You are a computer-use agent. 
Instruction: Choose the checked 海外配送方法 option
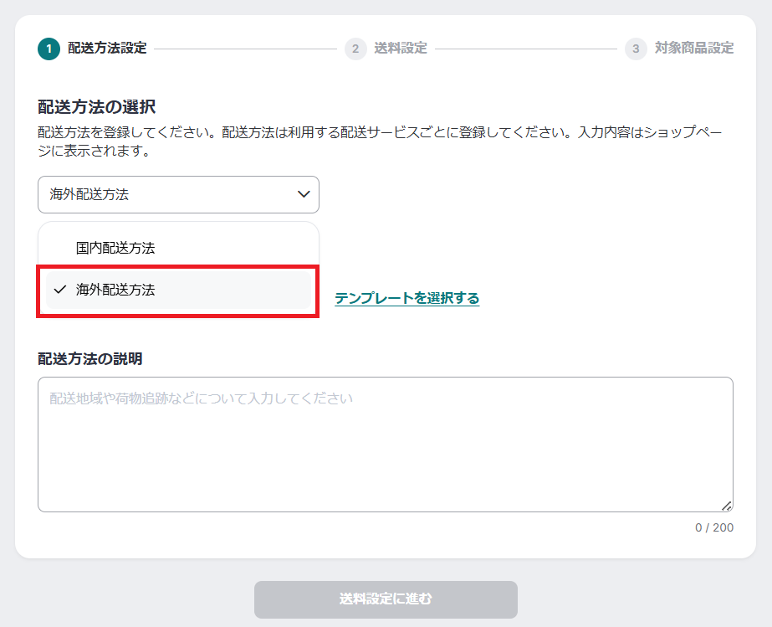(115, 290)
